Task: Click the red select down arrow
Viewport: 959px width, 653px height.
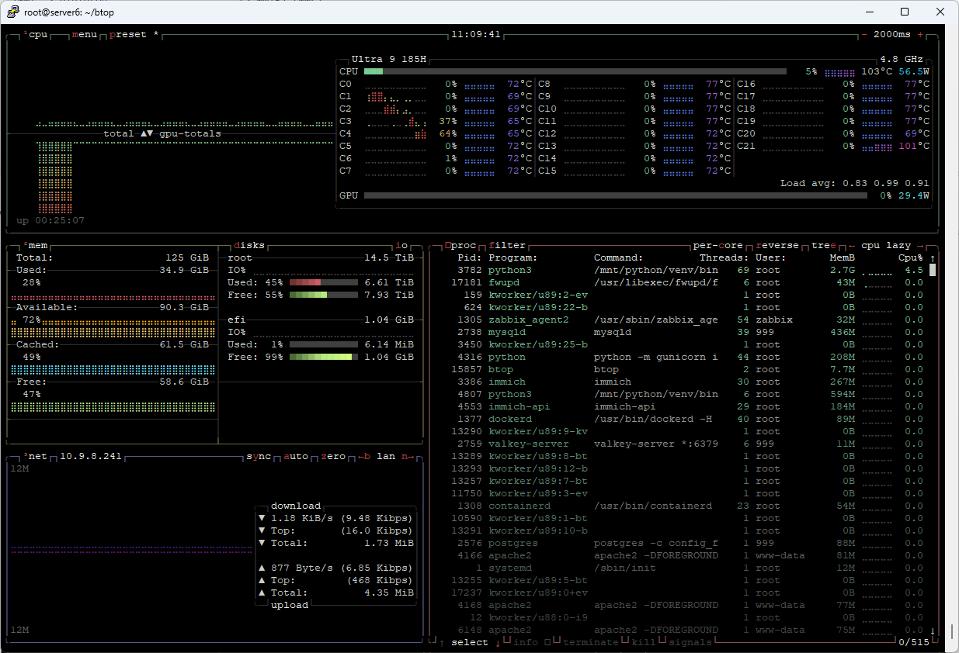Action: 498,642
